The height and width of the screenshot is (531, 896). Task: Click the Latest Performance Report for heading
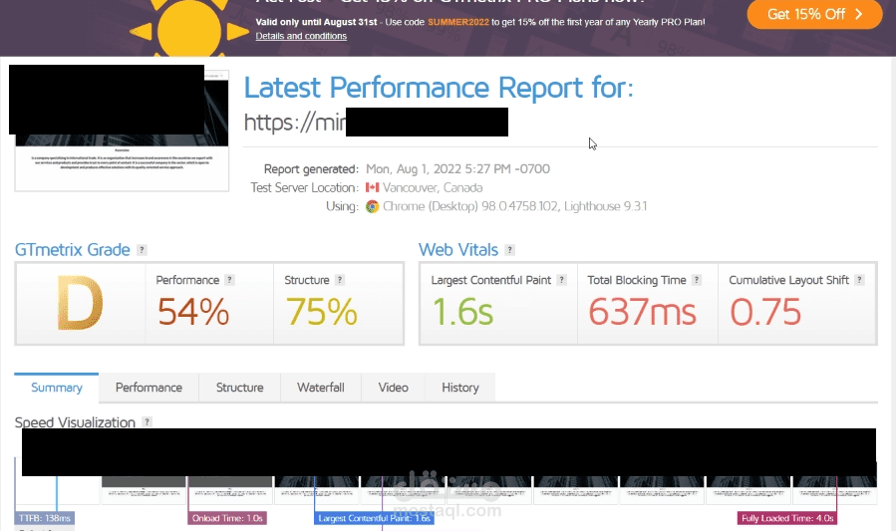tap(439, 88)
